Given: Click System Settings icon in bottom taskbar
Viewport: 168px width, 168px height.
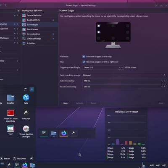Looking at the screenshot, I should 17,165.
